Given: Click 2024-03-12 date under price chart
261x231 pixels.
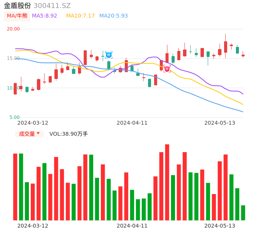Looking at the screenshot, I should click(x=33, y=123).
